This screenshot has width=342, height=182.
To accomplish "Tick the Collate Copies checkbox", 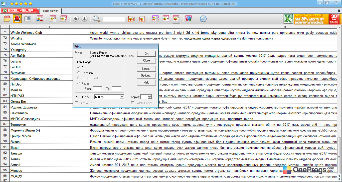I will 133,103.
